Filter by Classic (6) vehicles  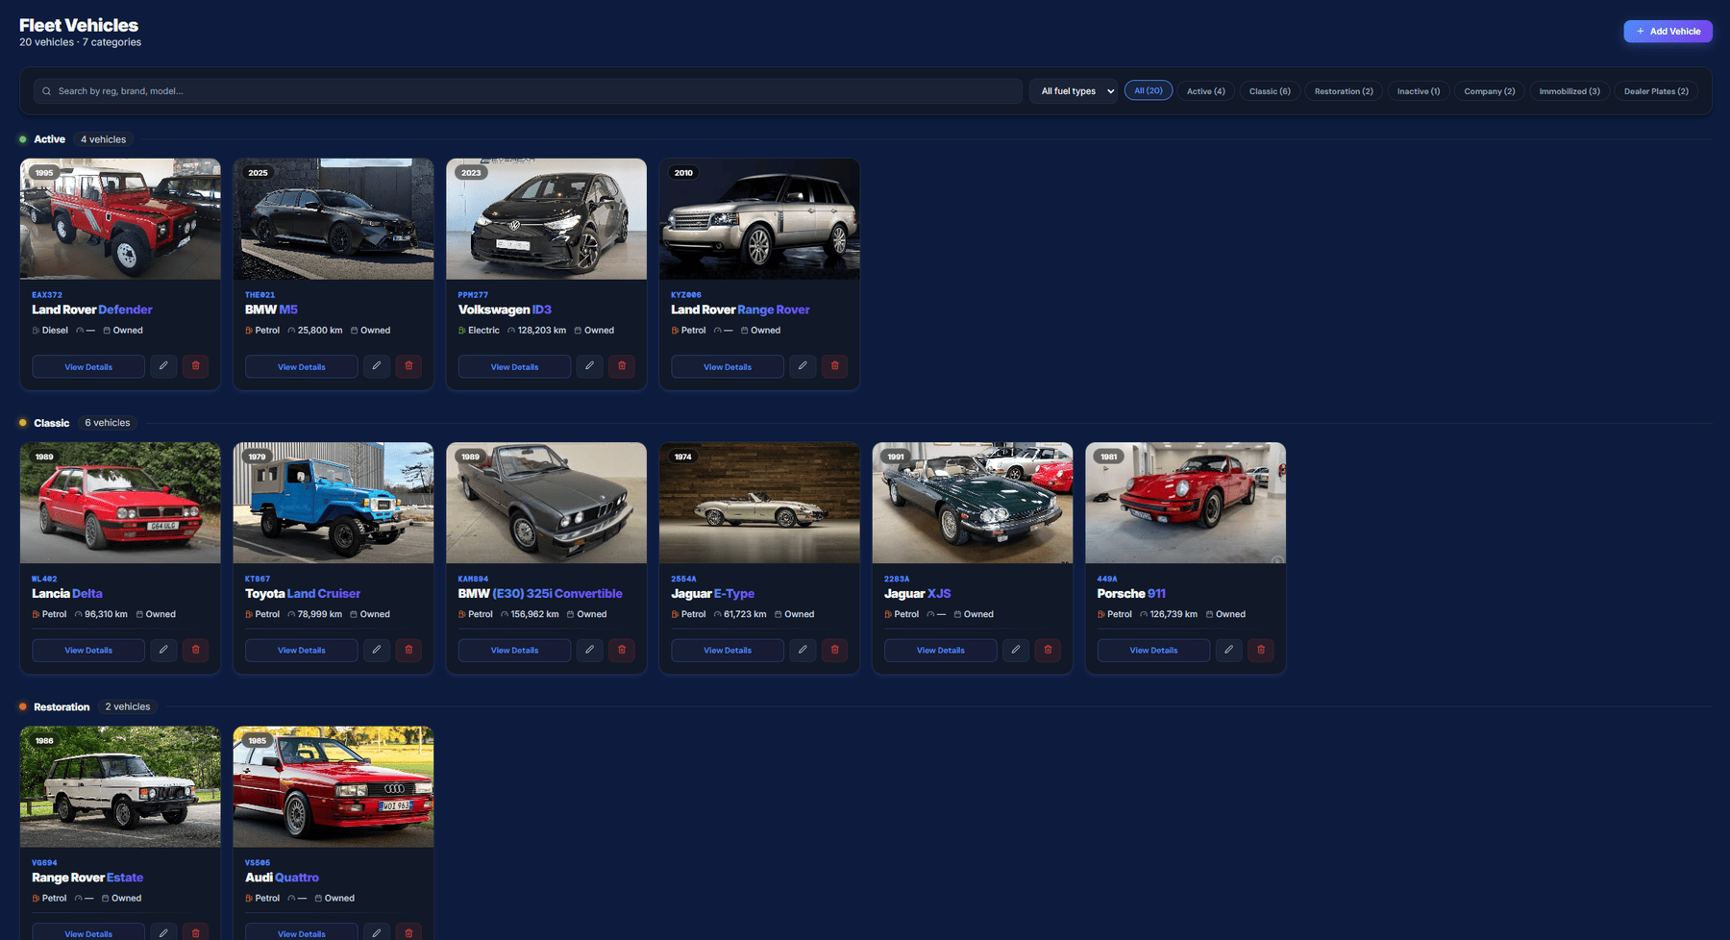(x=1270, y=91)
